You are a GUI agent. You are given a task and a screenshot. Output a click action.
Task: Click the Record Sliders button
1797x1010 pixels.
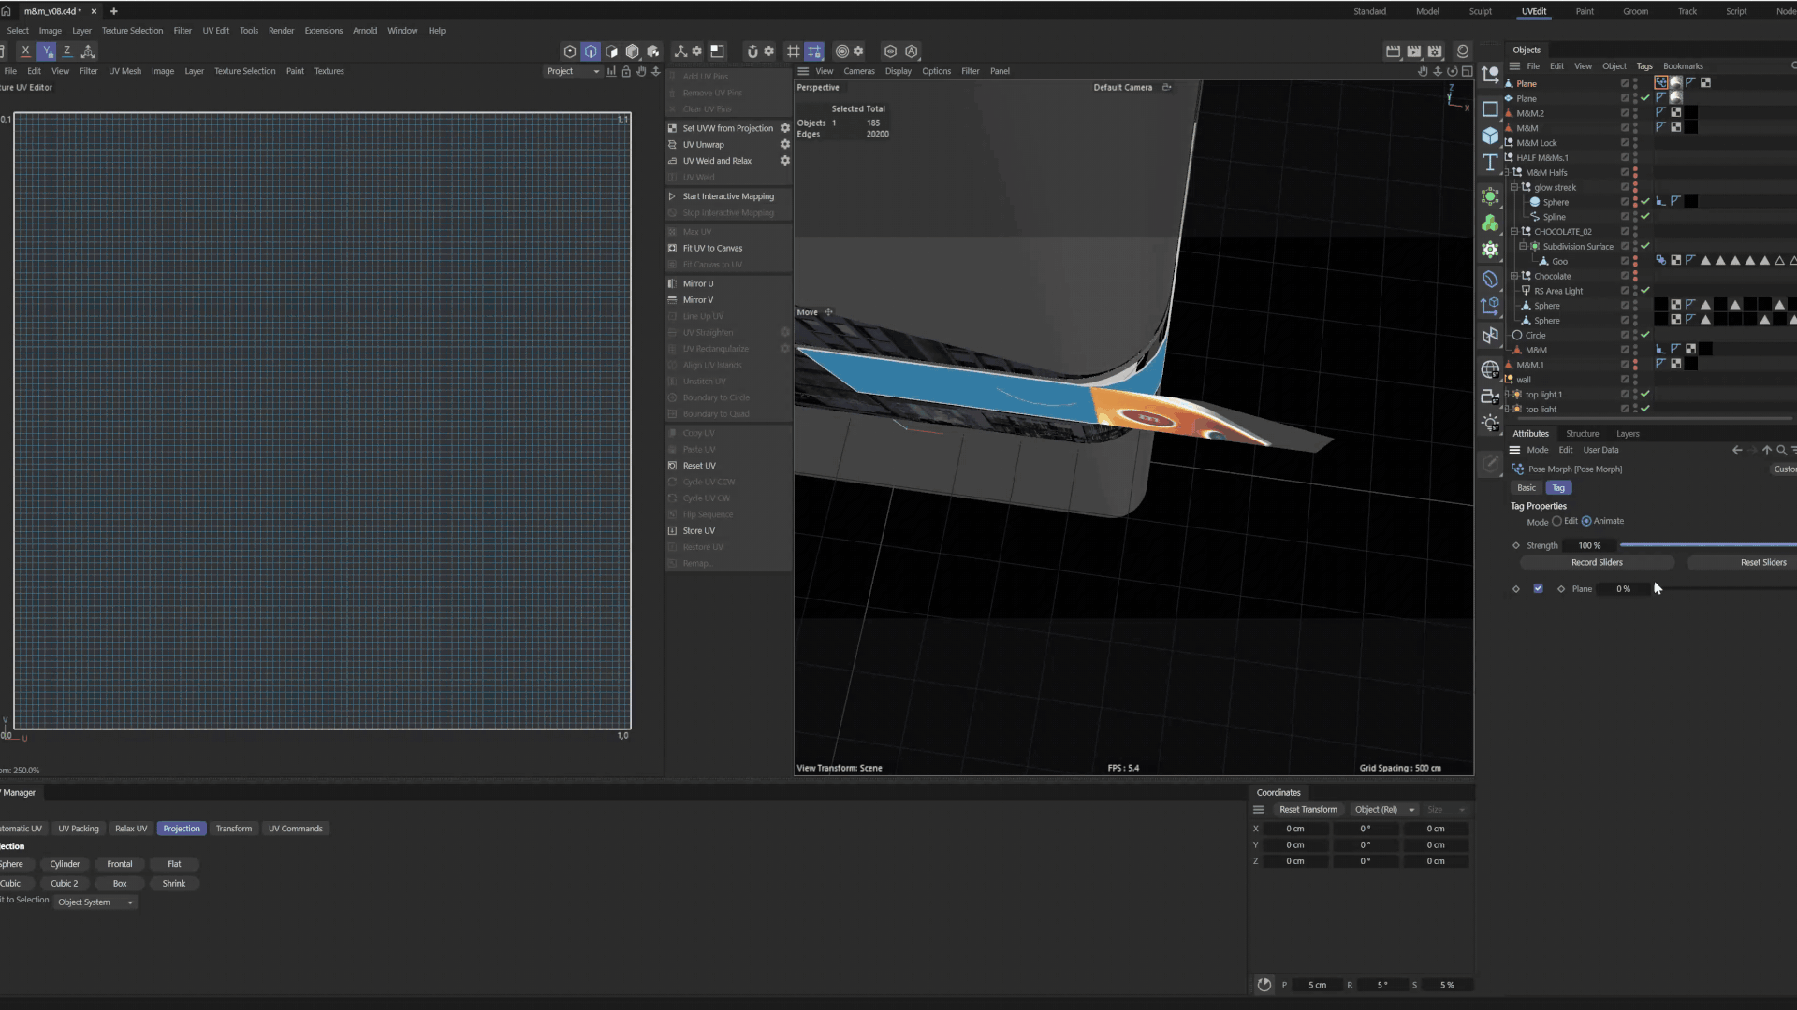tap(1597, 563)
